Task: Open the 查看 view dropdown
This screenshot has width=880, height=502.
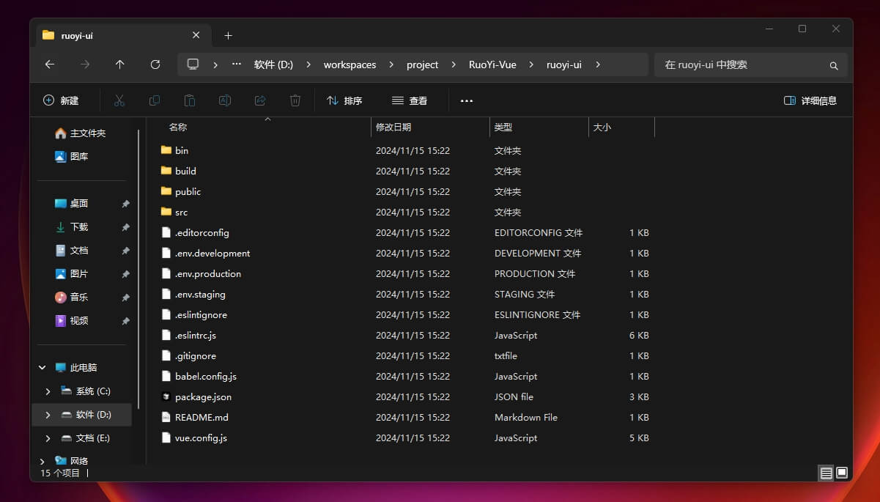Action: point(410,100)
